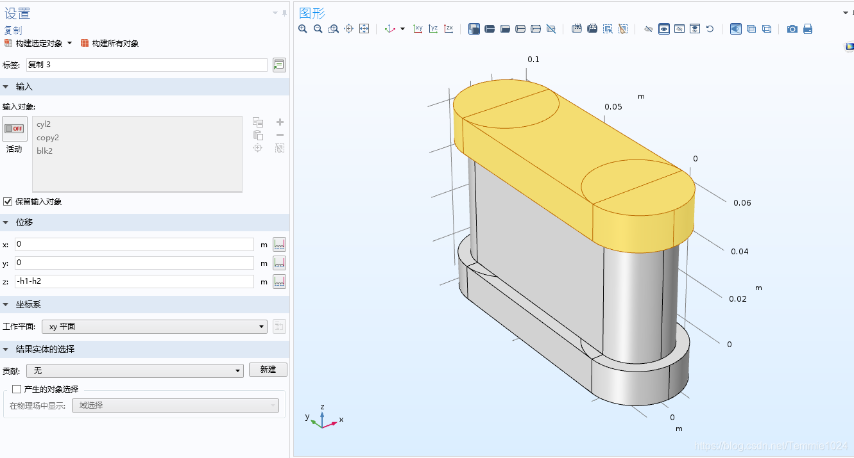Click the crossed-out select box icon
This screenshot has width=854, height=458.
pyautogui.click(x=551, y=29)
